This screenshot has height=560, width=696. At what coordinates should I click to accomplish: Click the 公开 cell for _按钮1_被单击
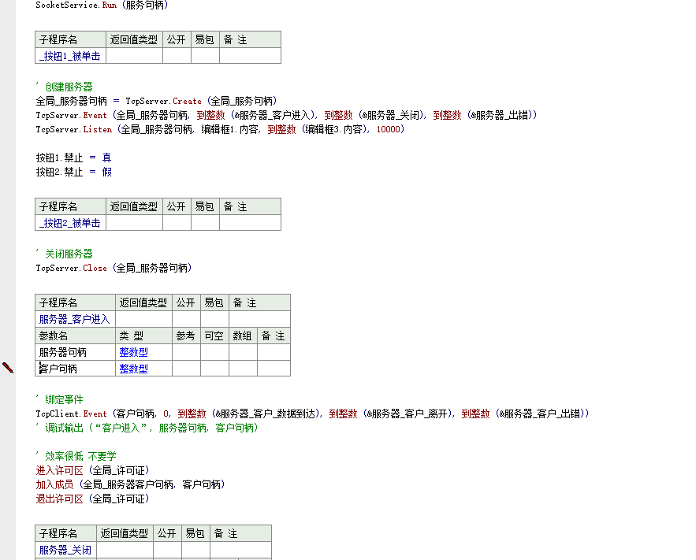point(177,56)
